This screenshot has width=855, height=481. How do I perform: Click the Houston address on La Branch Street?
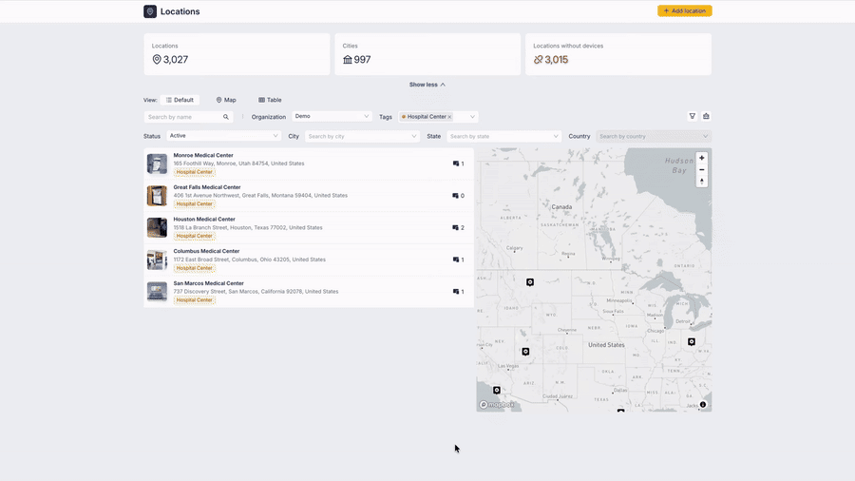pyautogui.click(x=248, y=228)
